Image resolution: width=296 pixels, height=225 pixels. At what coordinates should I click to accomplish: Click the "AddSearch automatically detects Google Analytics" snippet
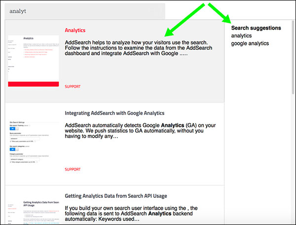coord(140,131)
